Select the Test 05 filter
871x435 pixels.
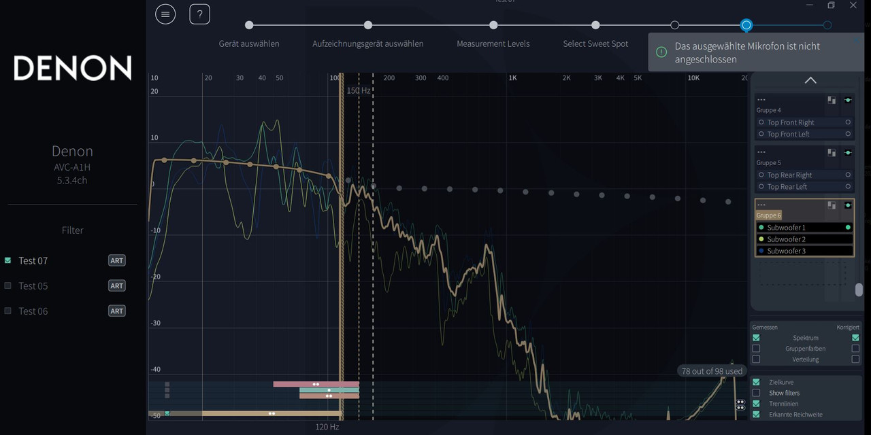[33, 285]
